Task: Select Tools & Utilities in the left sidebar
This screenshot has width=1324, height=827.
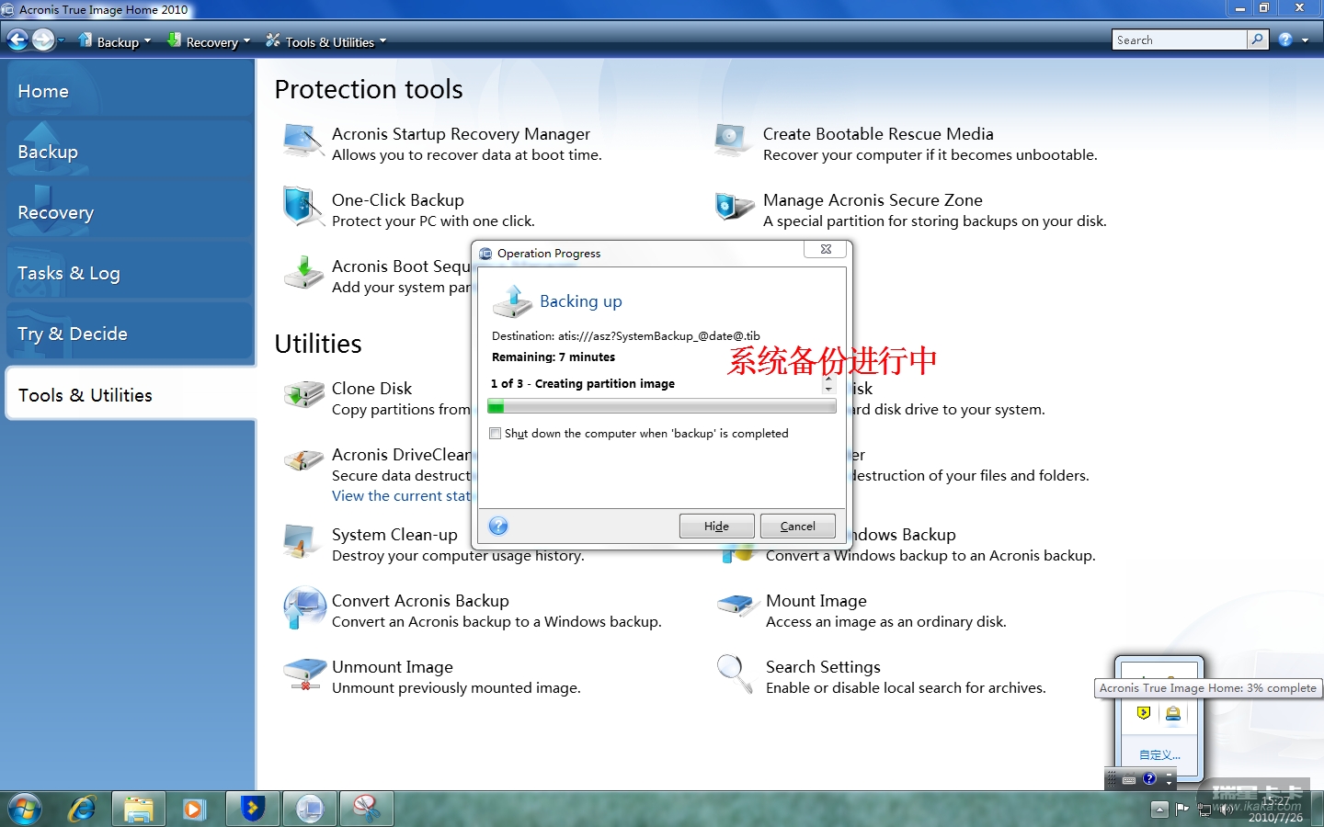Action: (131, 394)
